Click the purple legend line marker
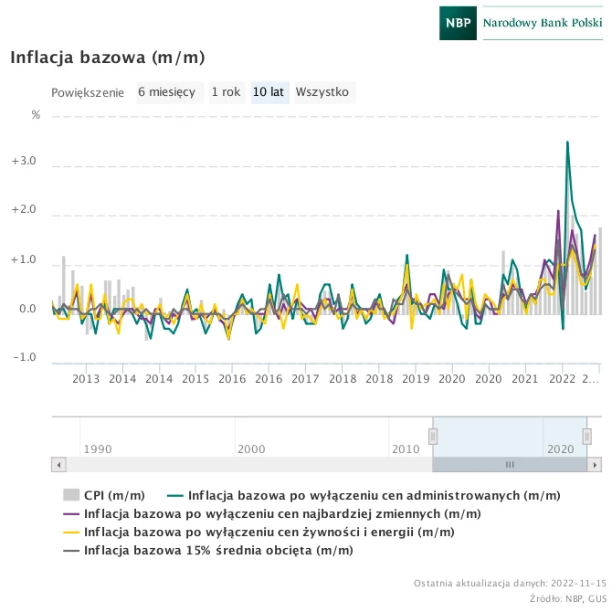 [70, 513]
